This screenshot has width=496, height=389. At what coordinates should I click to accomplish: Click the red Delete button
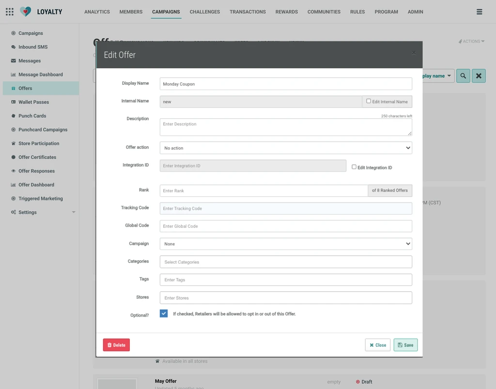pyautogui.click(x=116, y=345)
